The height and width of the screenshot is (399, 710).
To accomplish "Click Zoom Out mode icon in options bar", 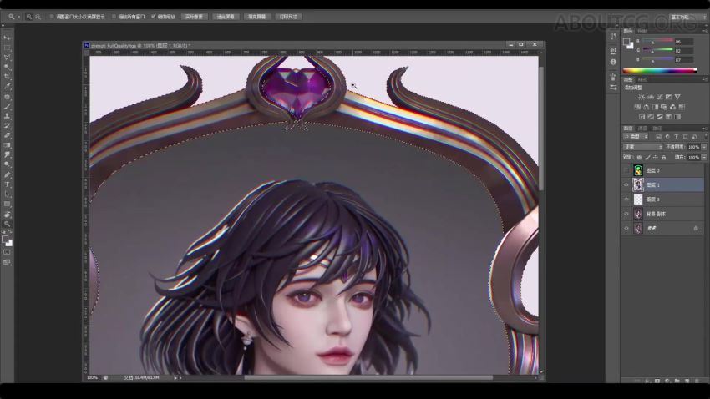I will [x=38, y=17].
